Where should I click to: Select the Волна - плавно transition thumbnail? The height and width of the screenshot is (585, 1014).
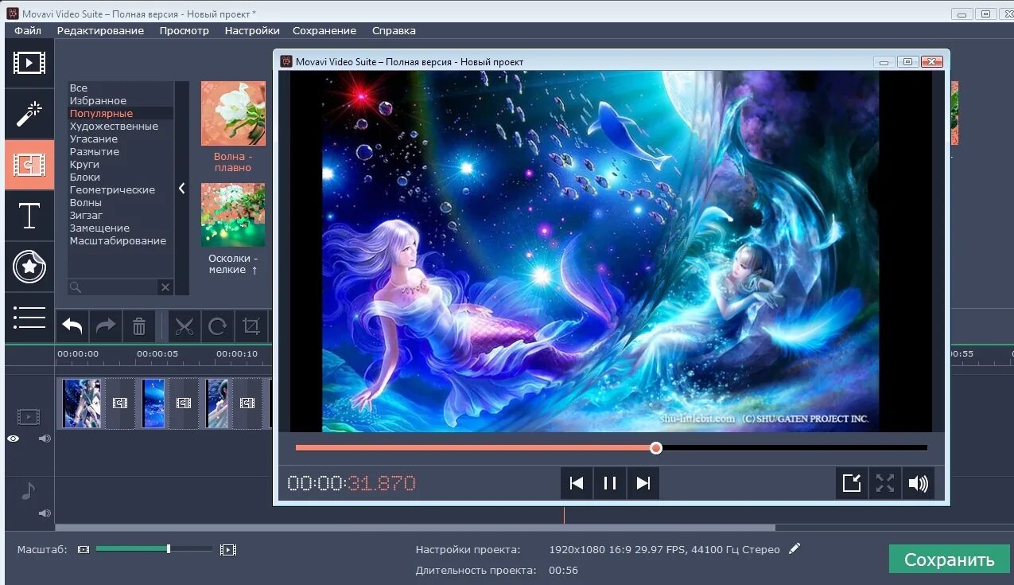click(233, 113)
